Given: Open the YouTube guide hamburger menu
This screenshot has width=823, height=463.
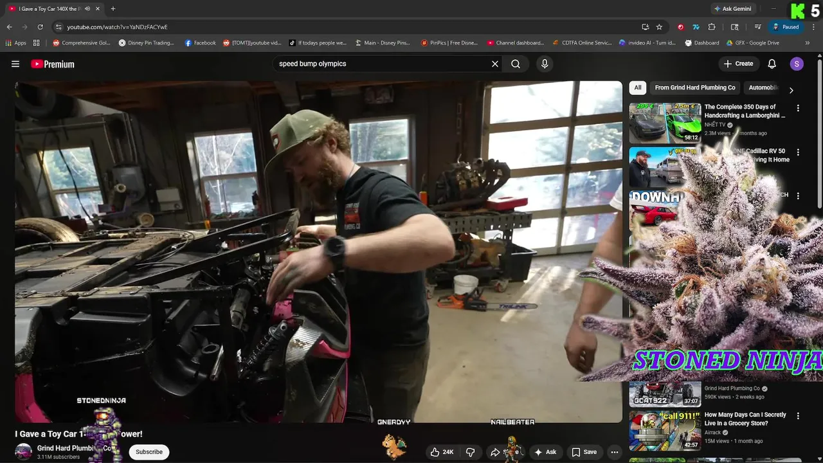Looking at the screenshot, I should coord(15,64).
